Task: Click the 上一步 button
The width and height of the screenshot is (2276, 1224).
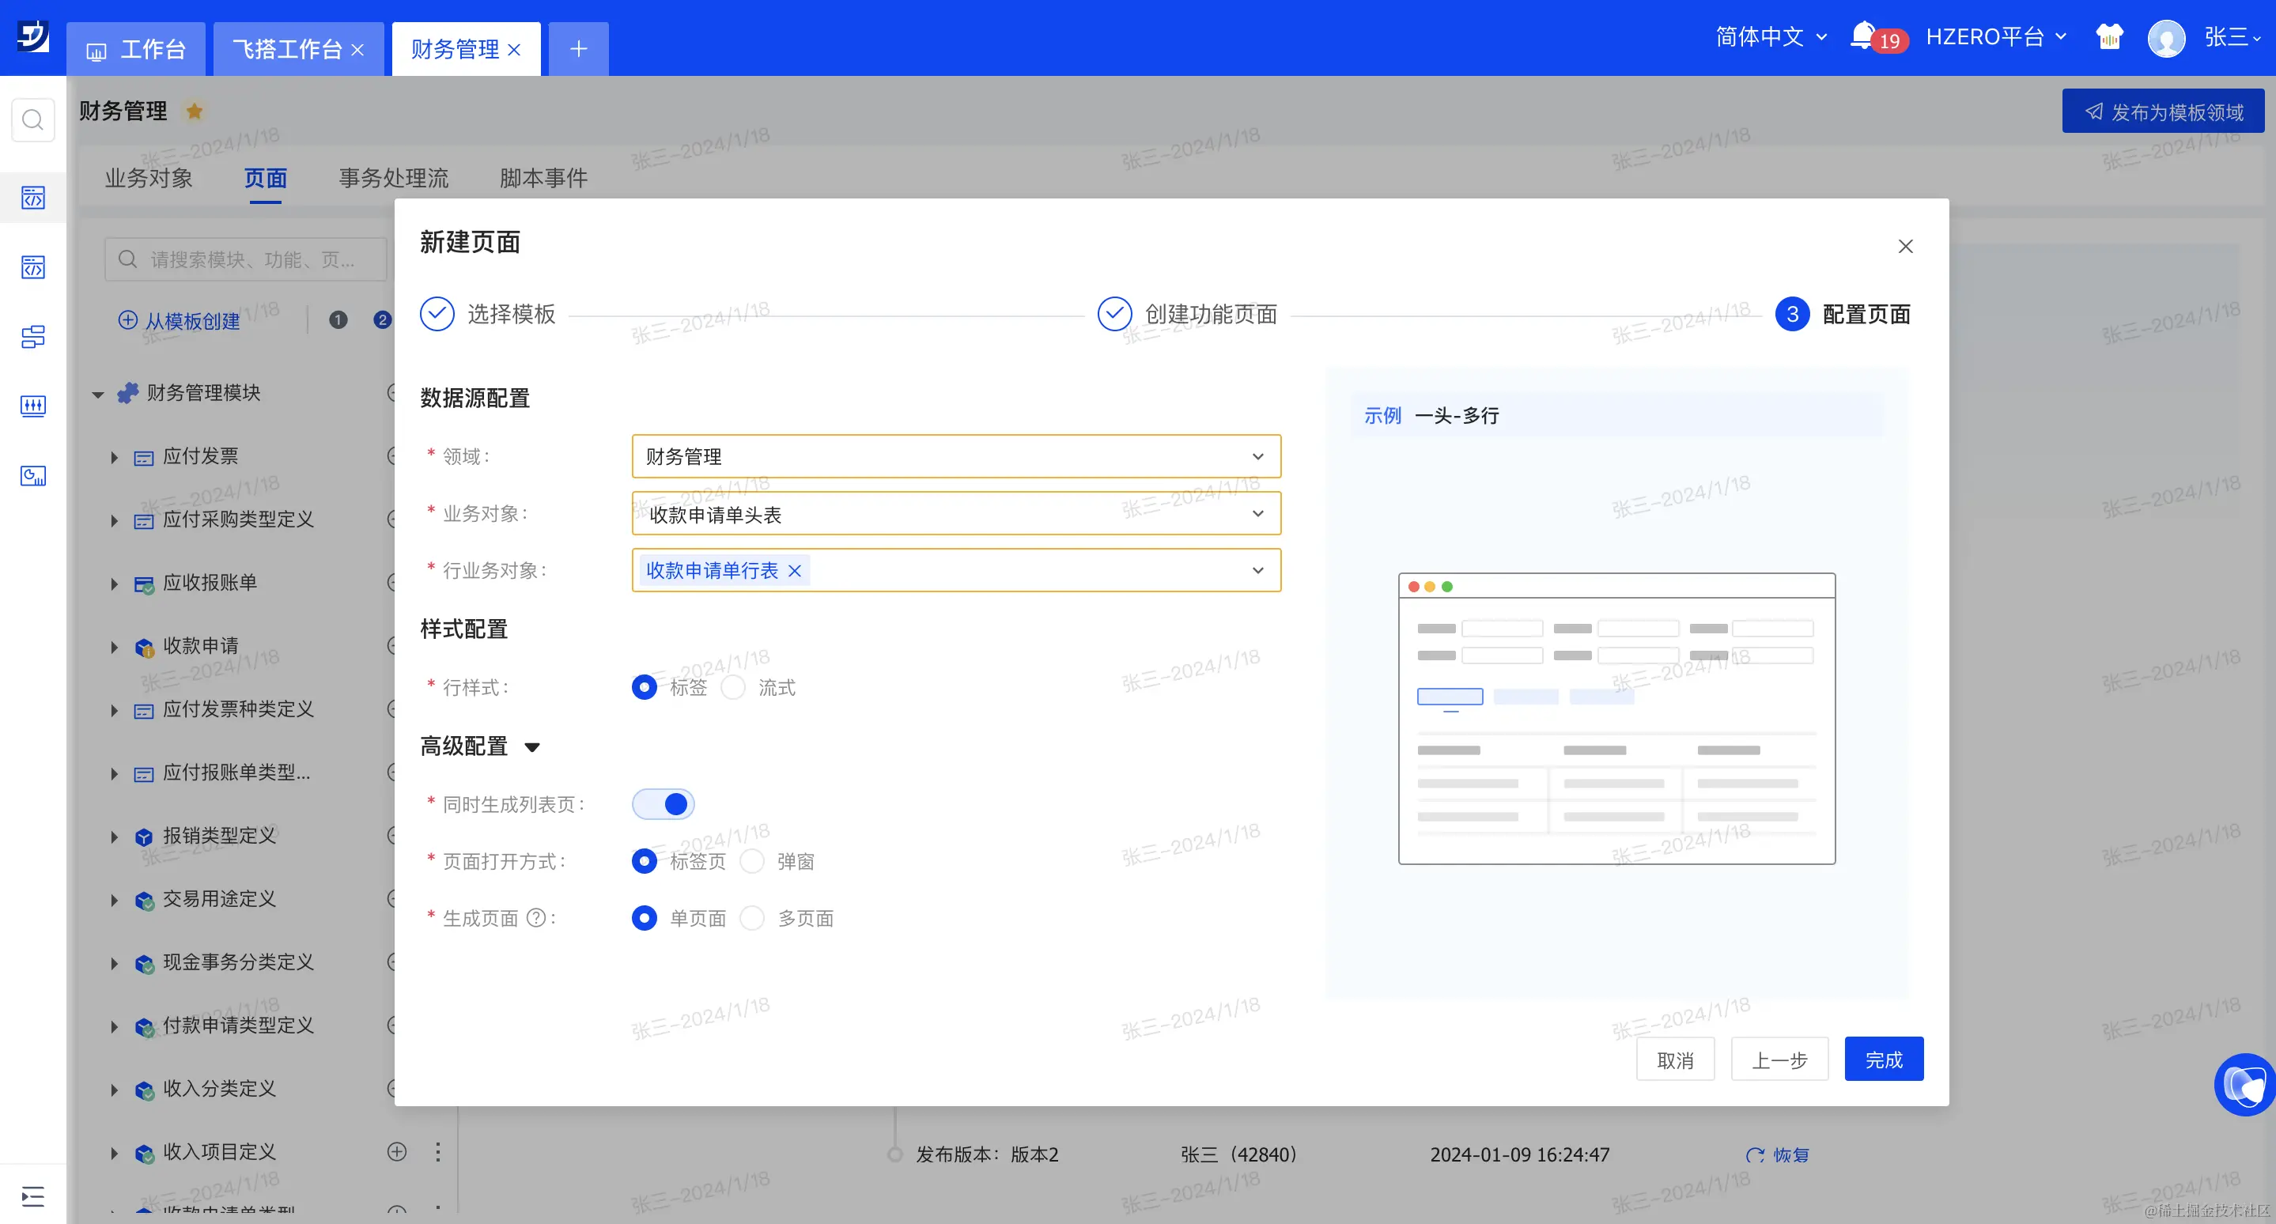Action: click(x=1779, y=1059)
